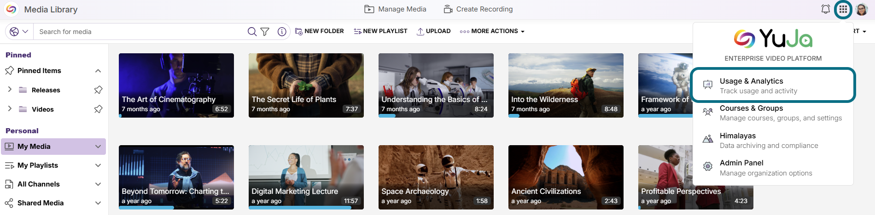Expand the Shared Media chevron
875x215 pixels.
(98, 203)
